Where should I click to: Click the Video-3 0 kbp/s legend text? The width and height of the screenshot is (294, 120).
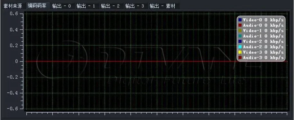(263, 52)
